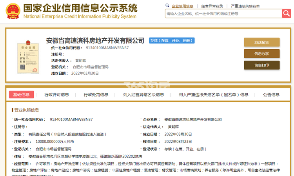Click the national emblem logo
The height and width of the screenshot is (176, 294).
[13, 11]
